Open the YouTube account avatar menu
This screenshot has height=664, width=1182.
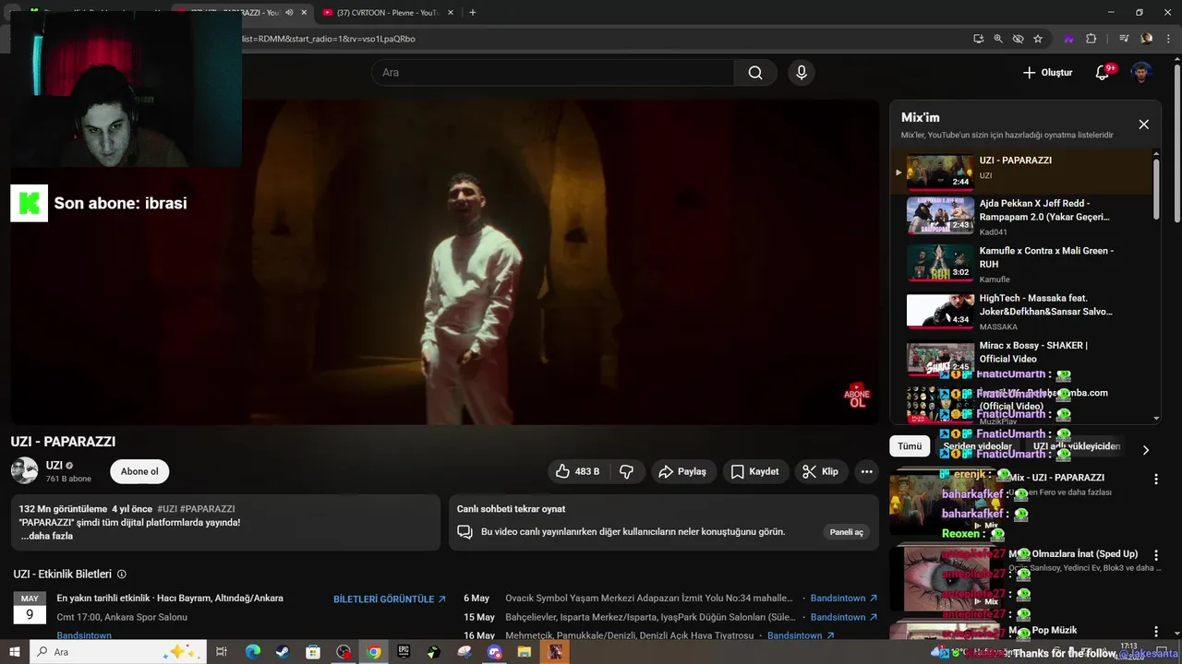1142,73
